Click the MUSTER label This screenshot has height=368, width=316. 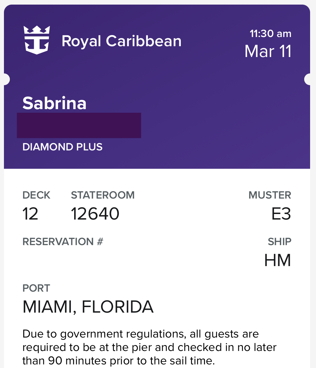click(270, 195)
